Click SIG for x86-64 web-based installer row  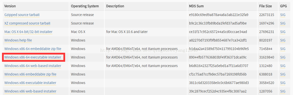(283, 66)
